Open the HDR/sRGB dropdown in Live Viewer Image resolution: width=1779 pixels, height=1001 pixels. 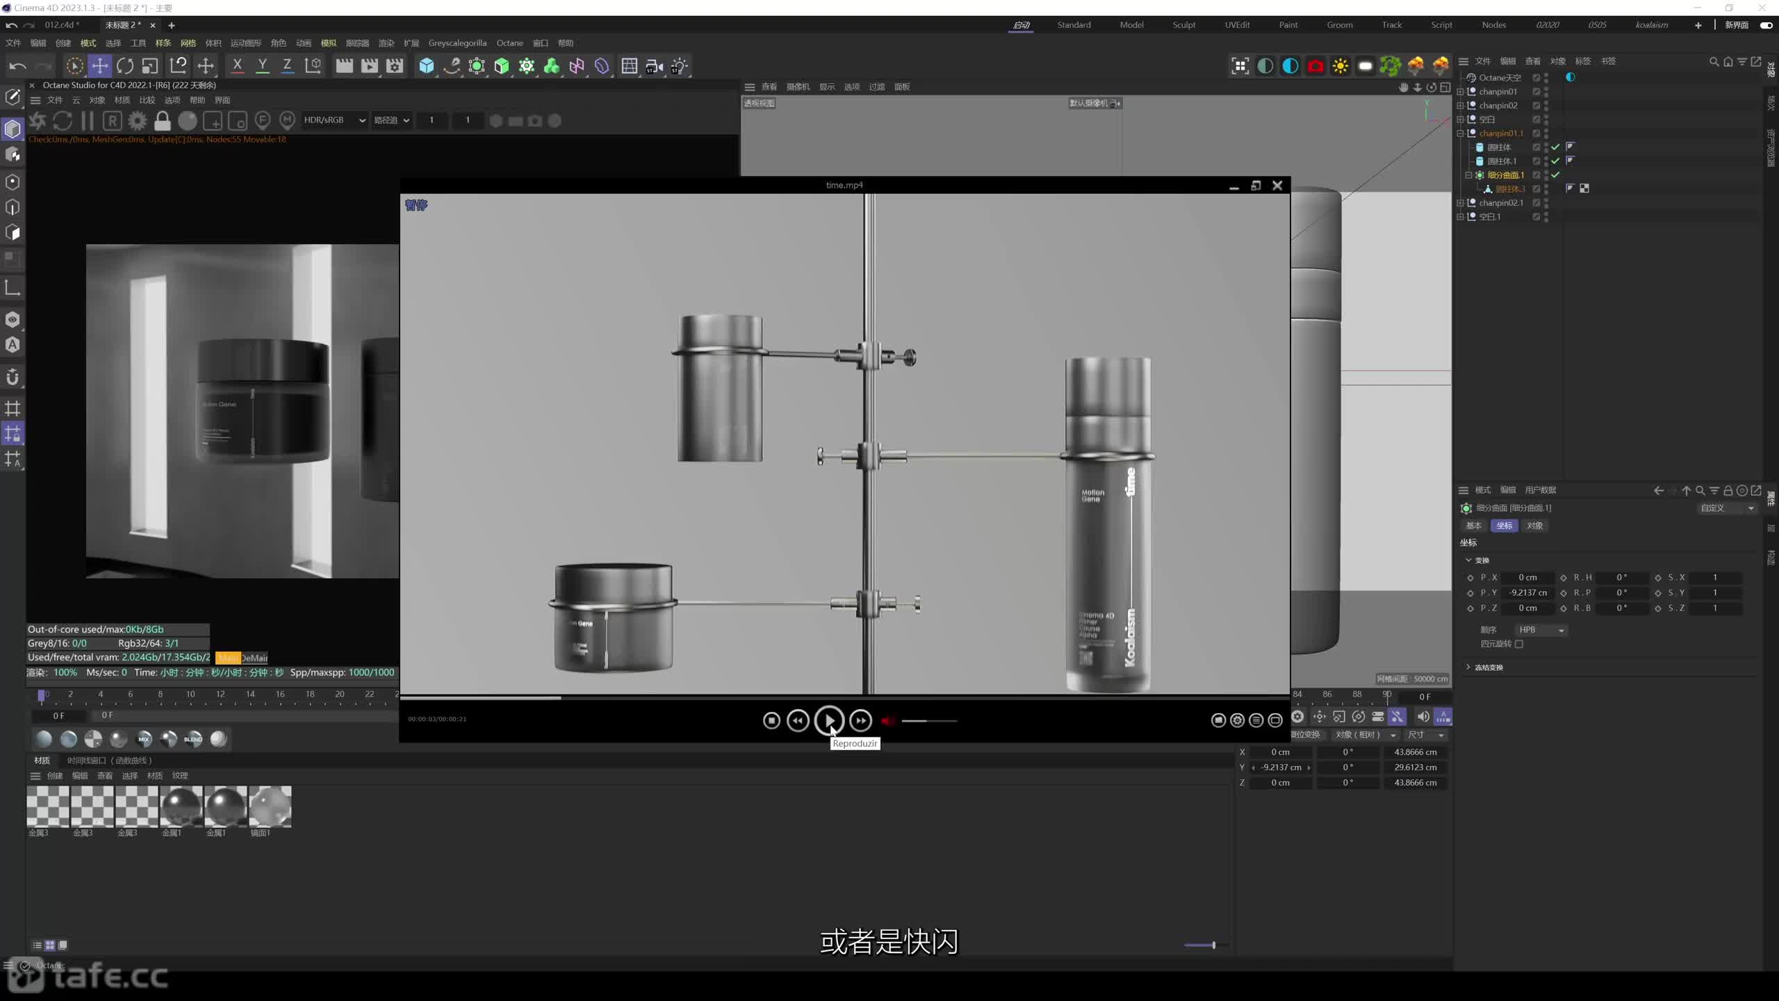(x=334, y=120)
